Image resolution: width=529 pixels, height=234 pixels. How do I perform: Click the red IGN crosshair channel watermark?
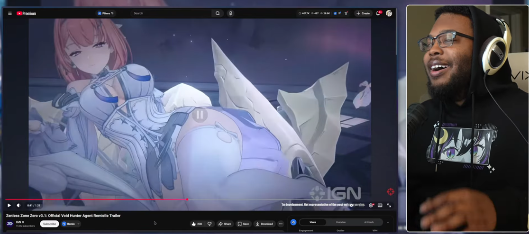(390, 192)
